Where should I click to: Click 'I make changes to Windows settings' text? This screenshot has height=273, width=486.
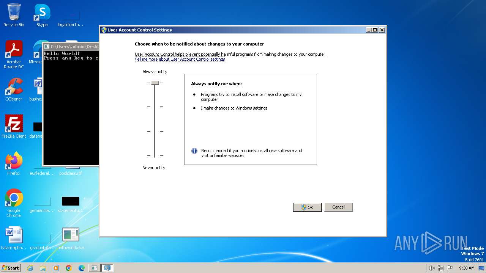[234, 108]
